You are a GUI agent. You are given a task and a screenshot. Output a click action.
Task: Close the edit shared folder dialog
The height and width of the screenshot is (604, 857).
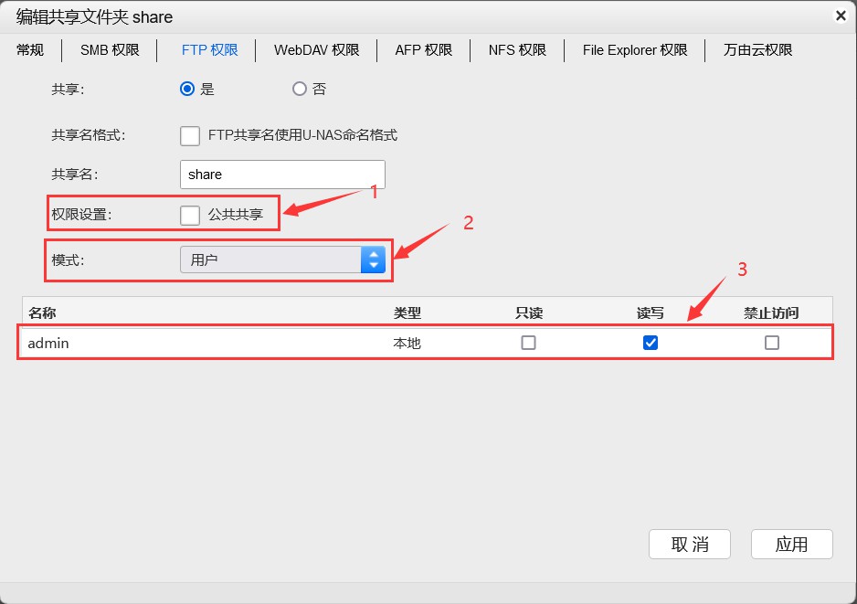pyautogui.click(x=840, y=16)
